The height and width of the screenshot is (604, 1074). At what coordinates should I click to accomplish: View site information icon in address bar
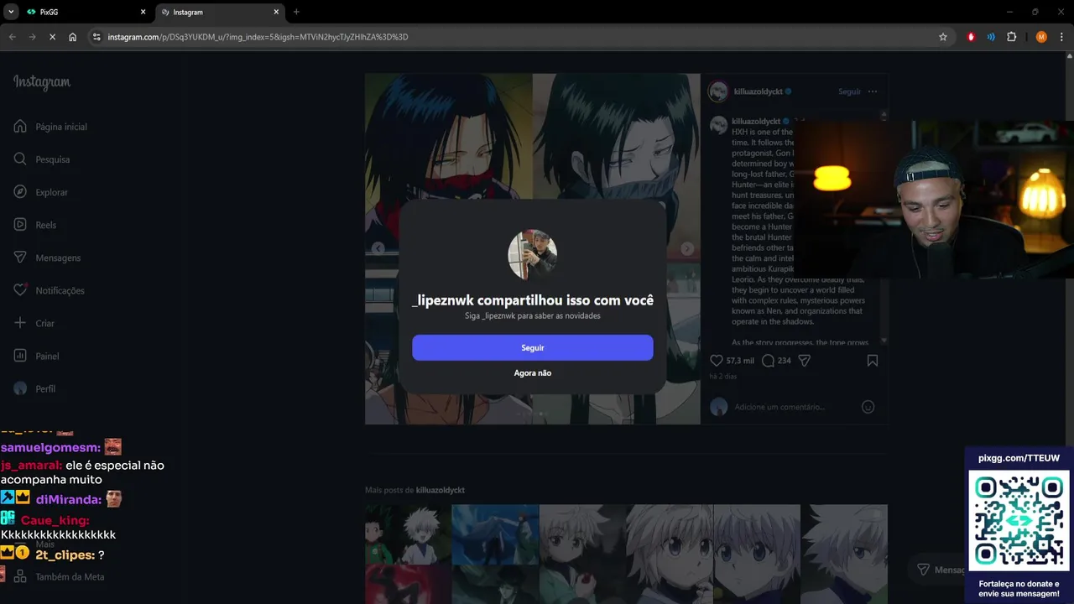[x=96, y=37]
